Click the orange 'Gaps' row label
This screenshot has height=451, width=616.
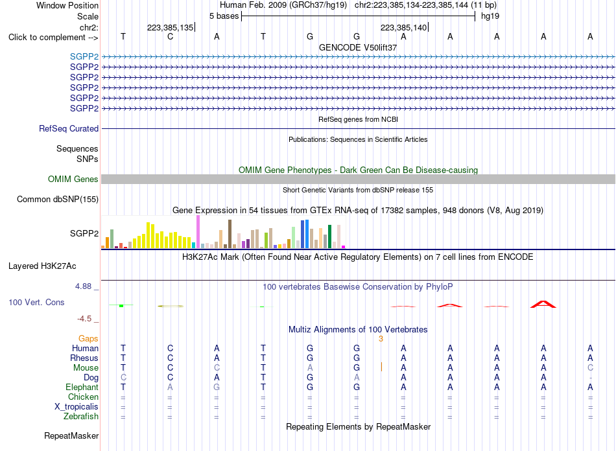click(88, 338)
